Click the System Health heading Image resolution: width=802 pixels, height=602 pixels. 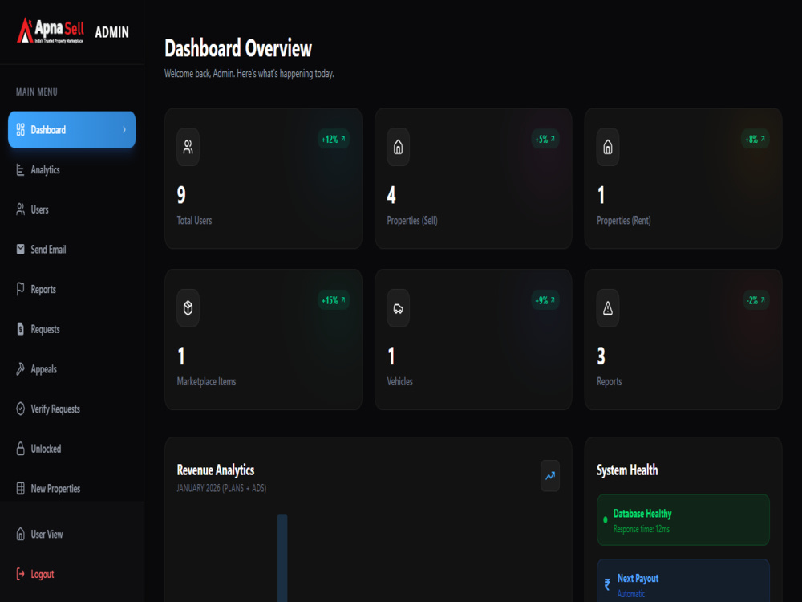[x=627, y=470]
